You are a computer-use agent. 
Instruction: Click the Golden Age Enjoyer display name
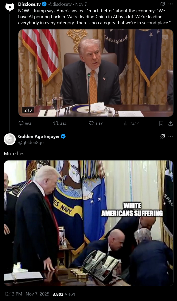tap(39, 136)
